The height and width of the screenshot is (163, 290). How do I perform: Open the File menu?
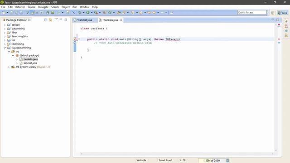tap(3, 7)
